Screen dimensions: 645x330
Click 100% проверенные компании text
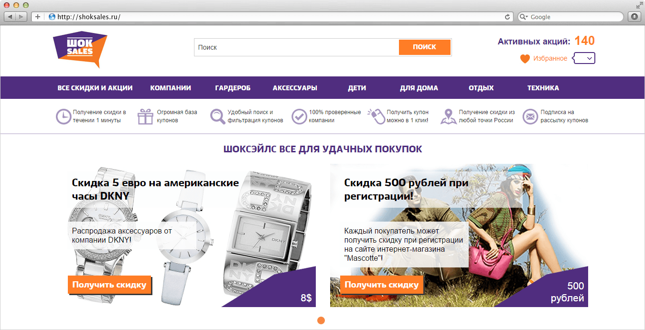(x=335, y=116)
